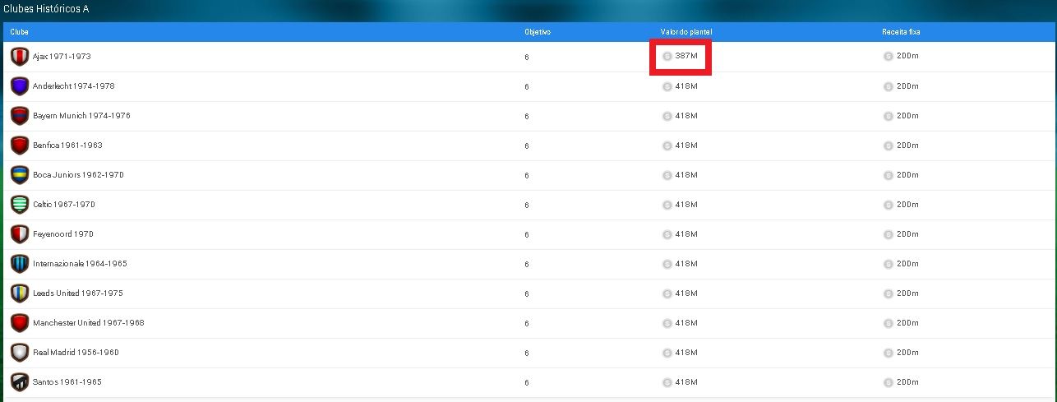Open the Real Madrid 1956-1960 club name
Image resolution: width=1057 pixels, height=402 pixels.
point(76,353)
